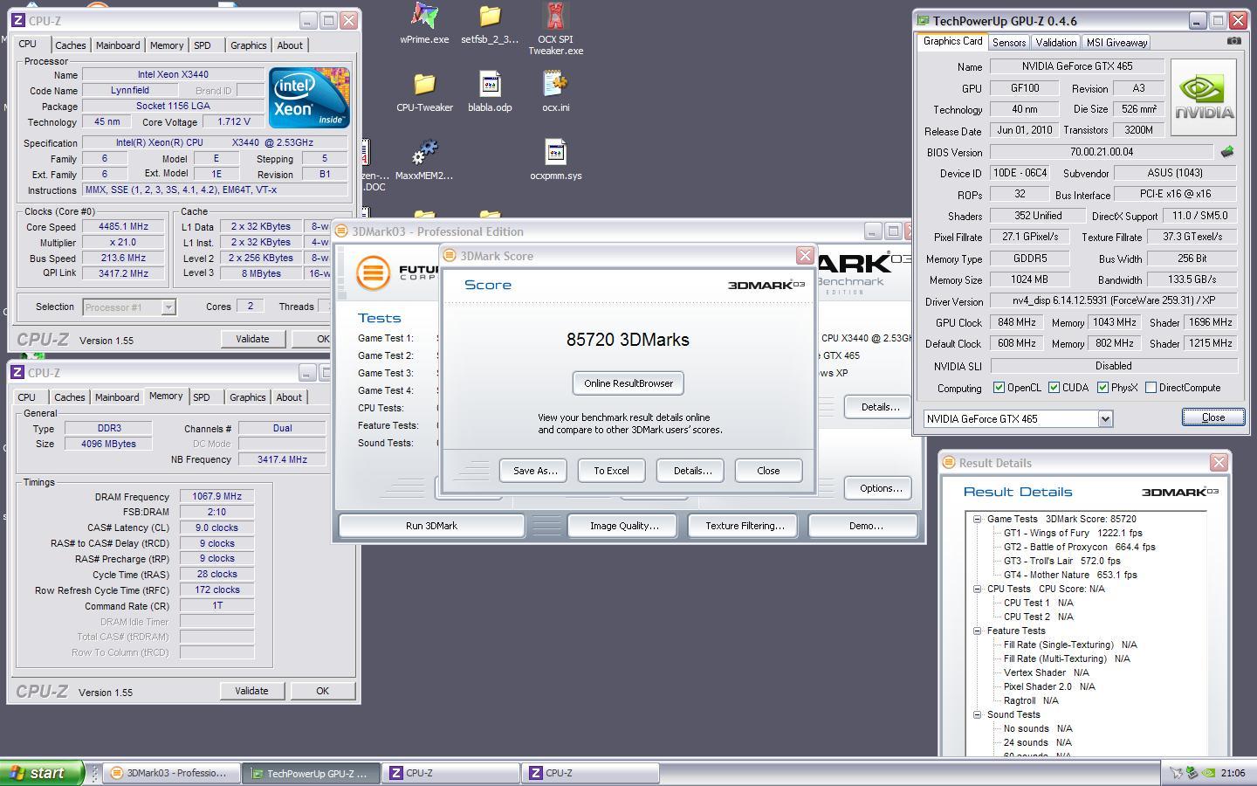
Task: Click OK in bottom CPU-Z window
Action: click(322, 691)
